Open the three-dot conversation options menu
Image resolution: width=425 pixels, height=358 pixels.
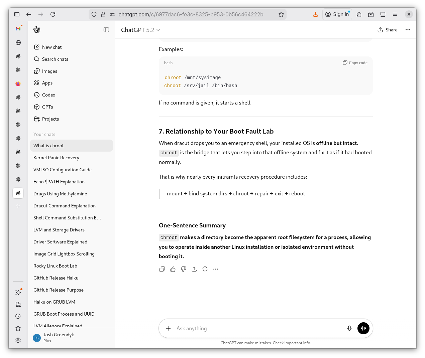click(x=408, y=30)
